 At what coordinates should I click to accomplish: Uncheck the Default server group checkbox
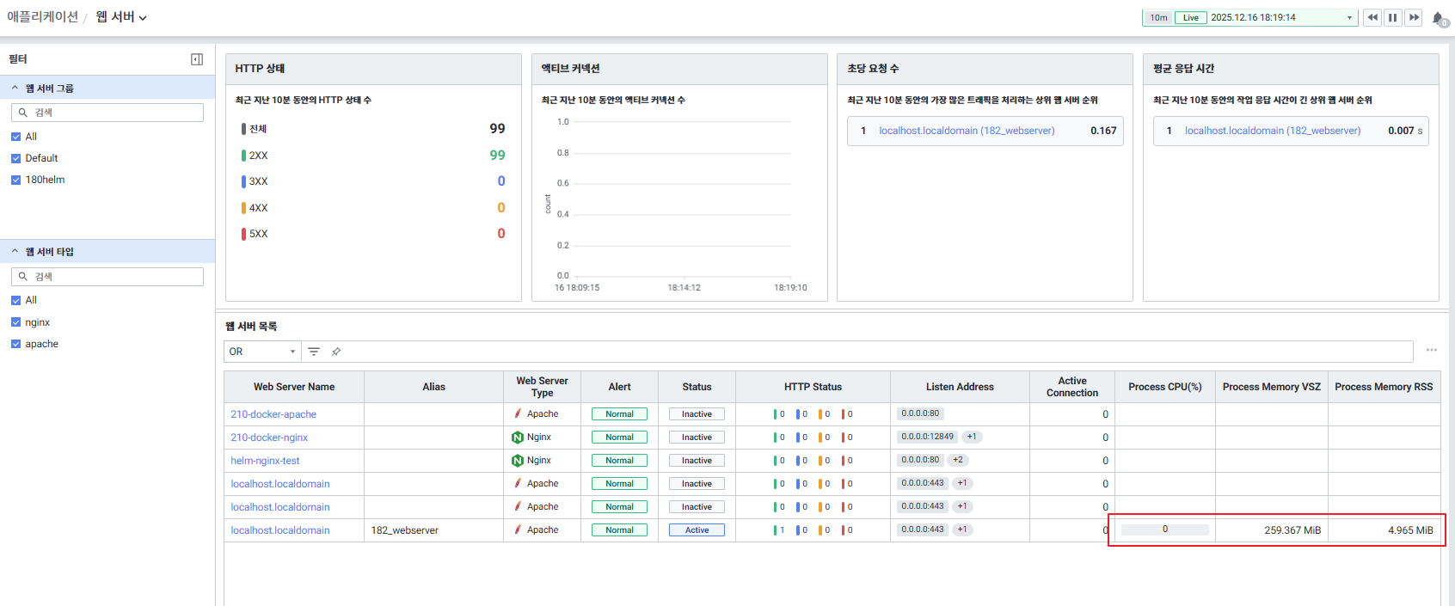click(x=16, y=158)
